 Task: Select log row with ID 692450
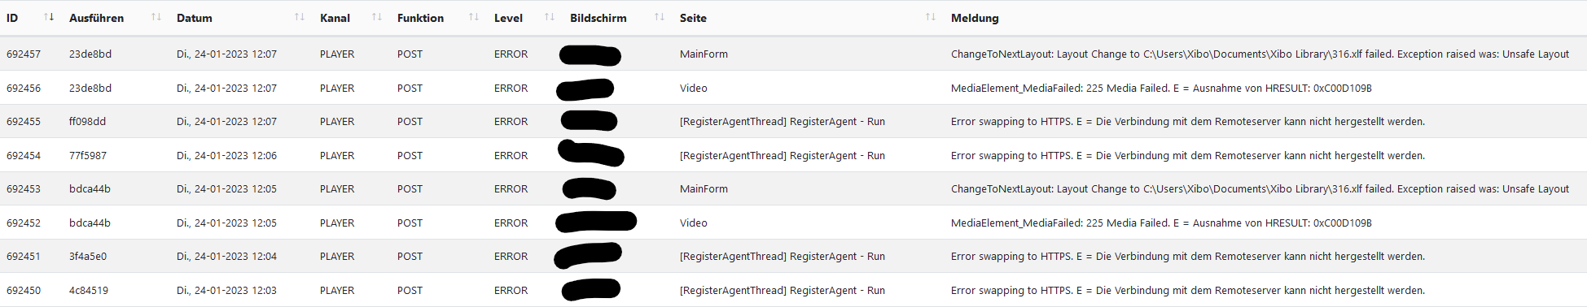(793, 290)
